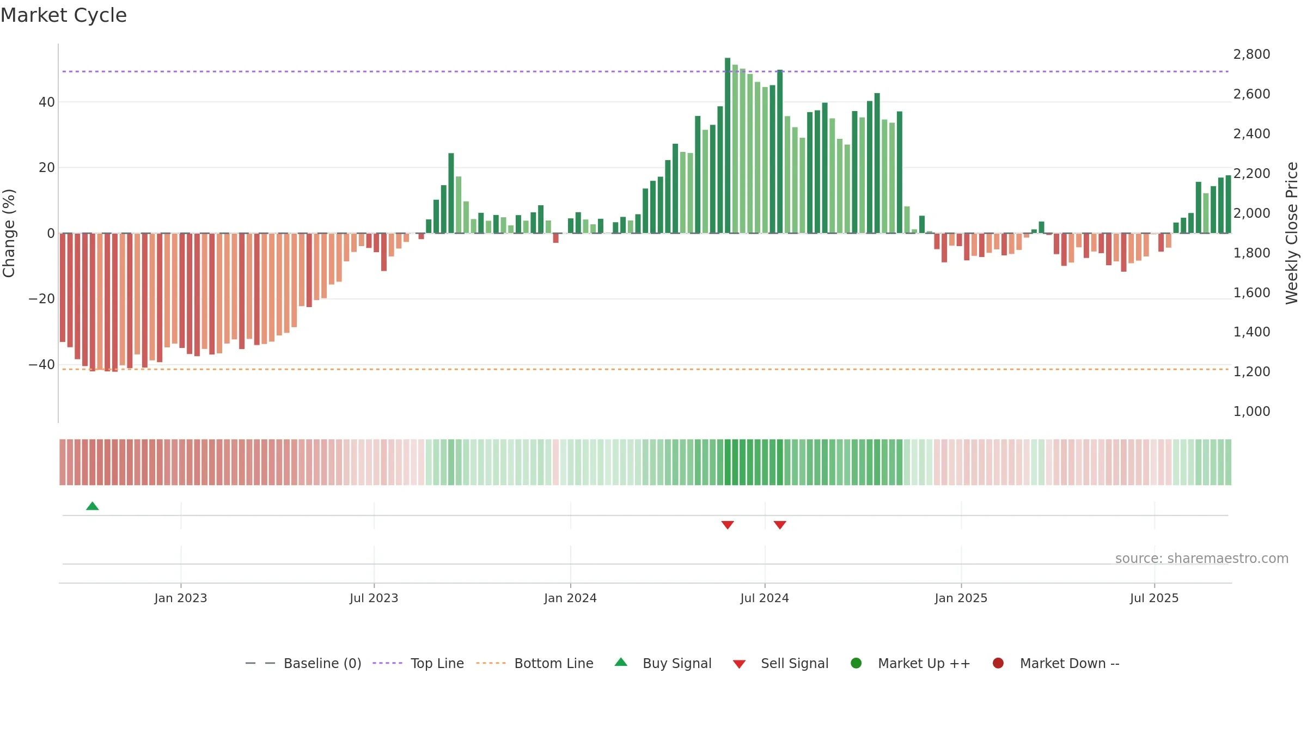Click the source: sharemaestro.com text
The image size is (1307, 735).
1202,559
